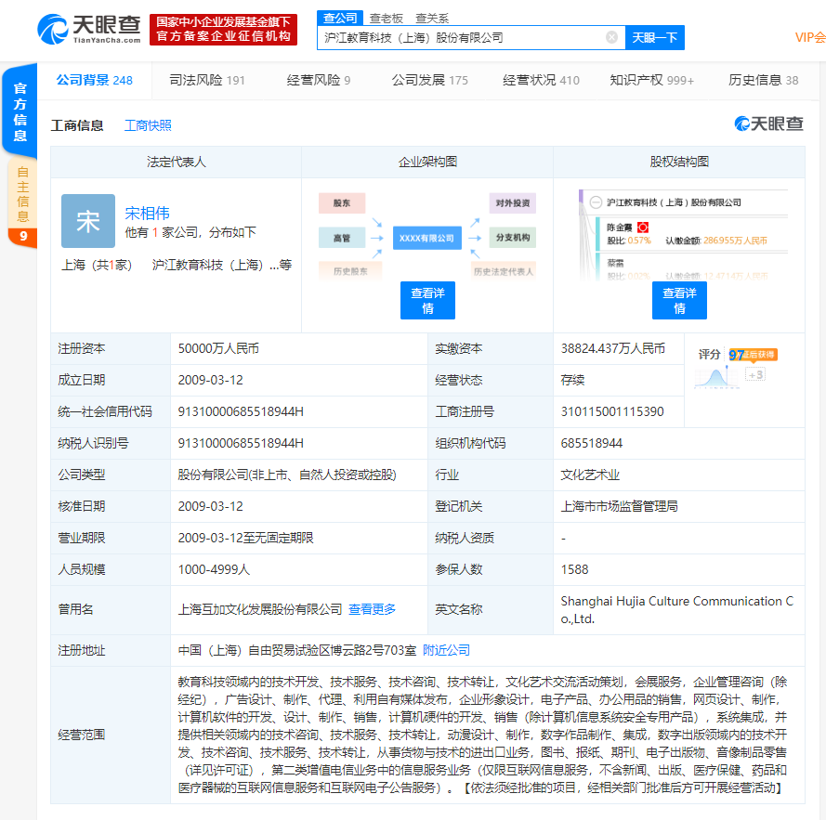
Task: Click registration authority 上海市市场监督管理局
Action: click(x=620, y=507)
